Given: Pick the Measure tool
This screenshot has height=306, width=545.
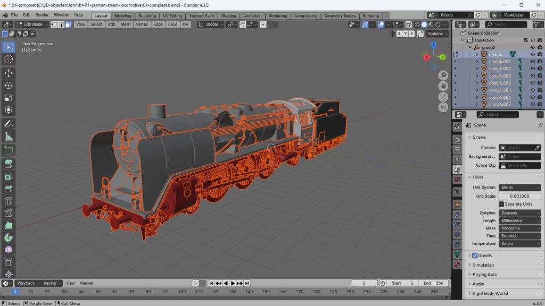Looking at the screenshot, I should [x=9, y=137].
